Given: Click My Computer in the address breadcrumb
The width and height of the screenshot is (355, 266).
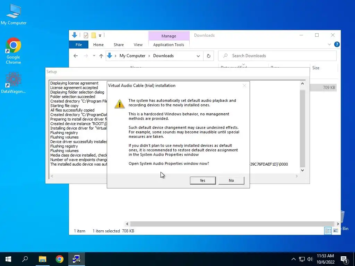Looking at the screenshot, I should 132,56.
